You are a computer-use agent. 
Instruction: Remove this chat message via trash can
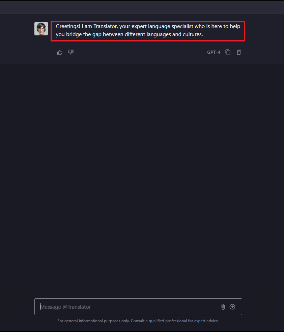tap(239, 52)
